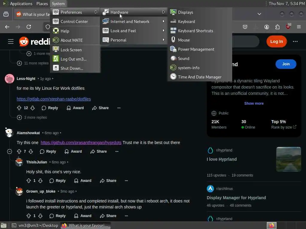Expand the Internet and Network submenu
This screenshot has height=229, width=306.
pyautogui.click(x=134, y=21)
